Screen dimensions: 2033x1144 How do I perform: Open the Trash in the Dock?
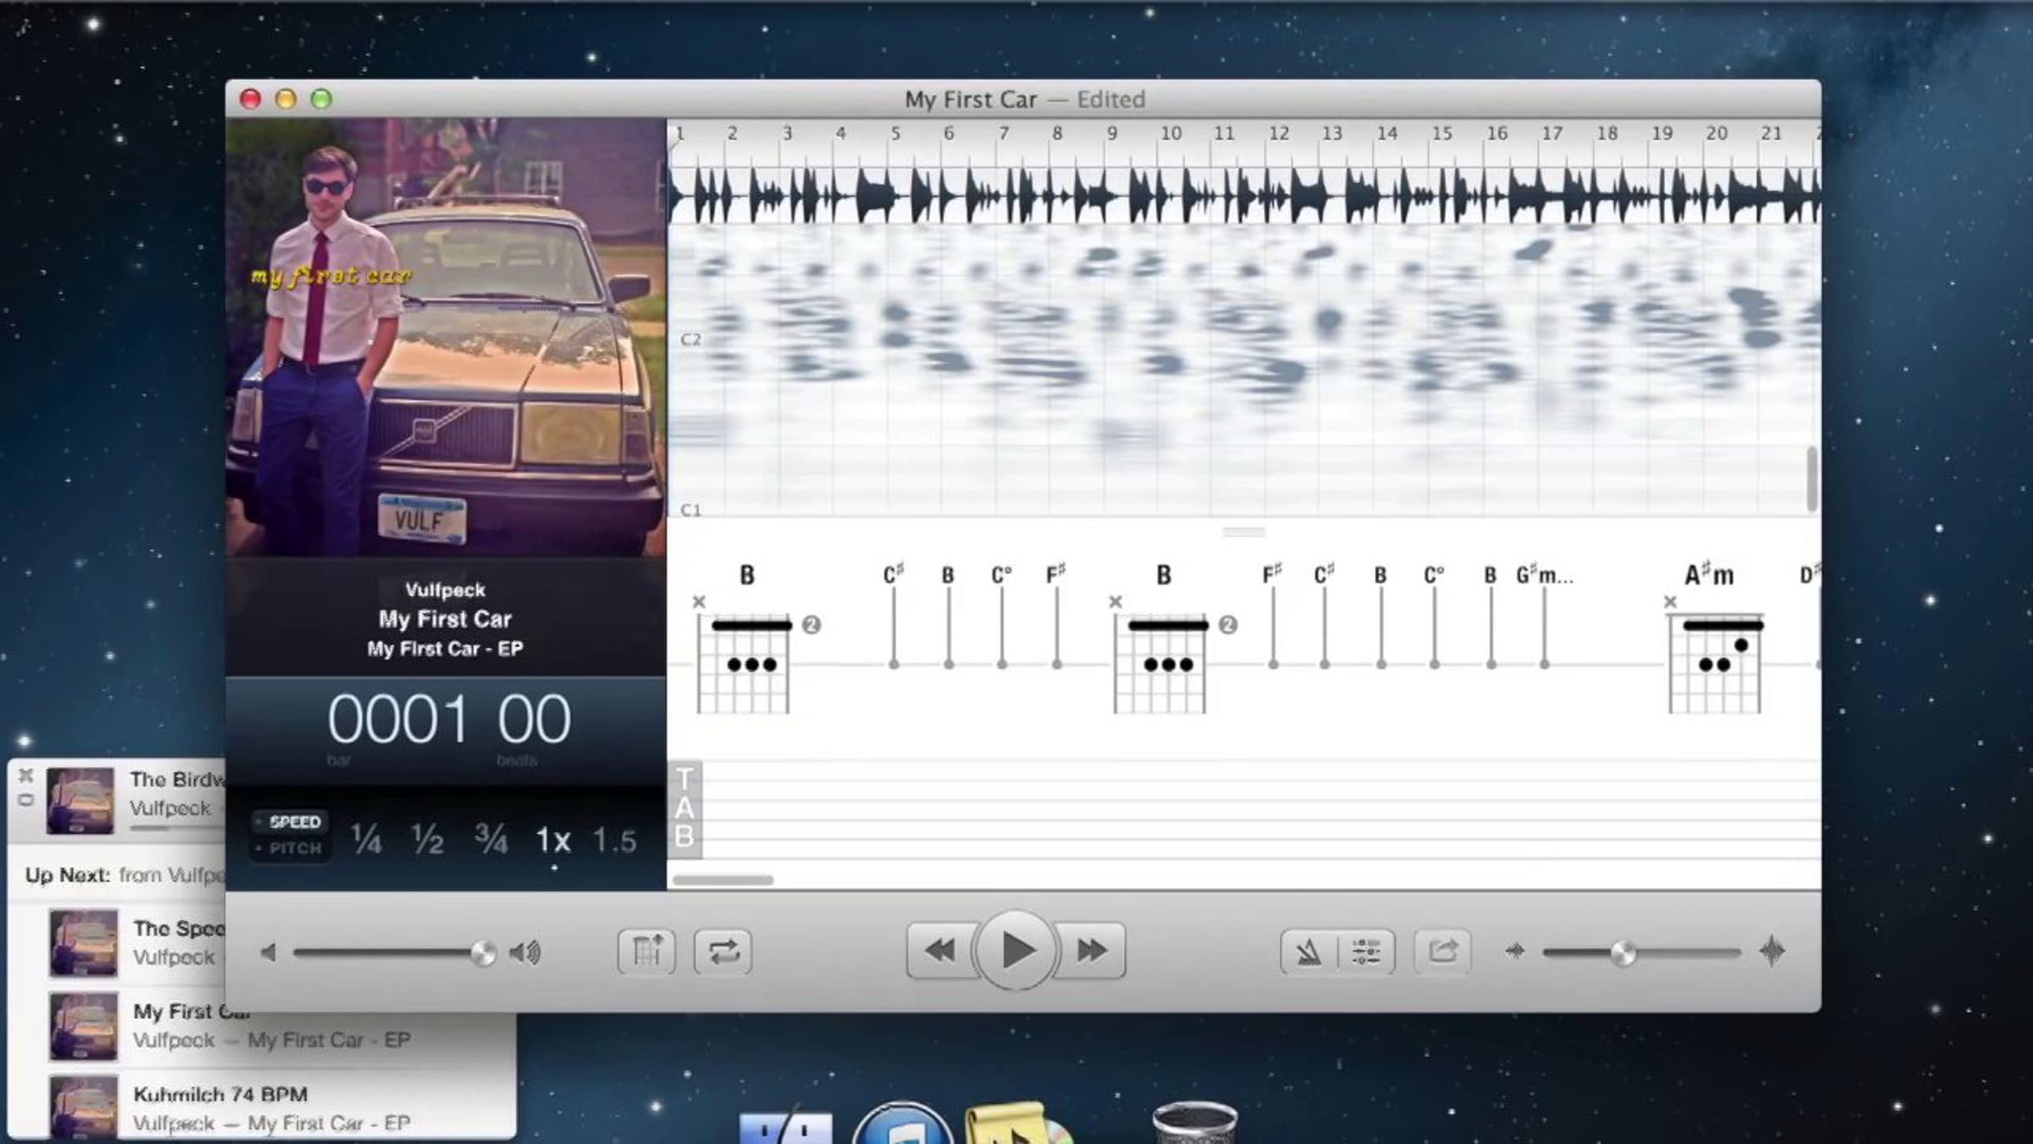[x=1195, y=1123]
